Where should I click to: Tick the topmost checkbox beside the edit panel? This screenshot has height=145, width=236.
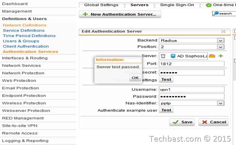235,31
